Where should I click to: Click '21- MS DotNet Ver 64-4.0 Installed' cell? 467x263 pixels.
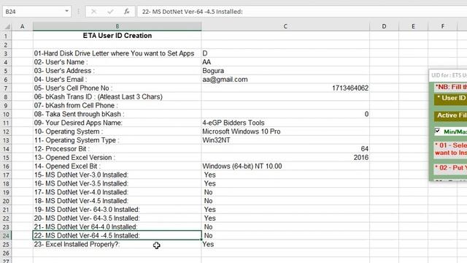[117, 227]
